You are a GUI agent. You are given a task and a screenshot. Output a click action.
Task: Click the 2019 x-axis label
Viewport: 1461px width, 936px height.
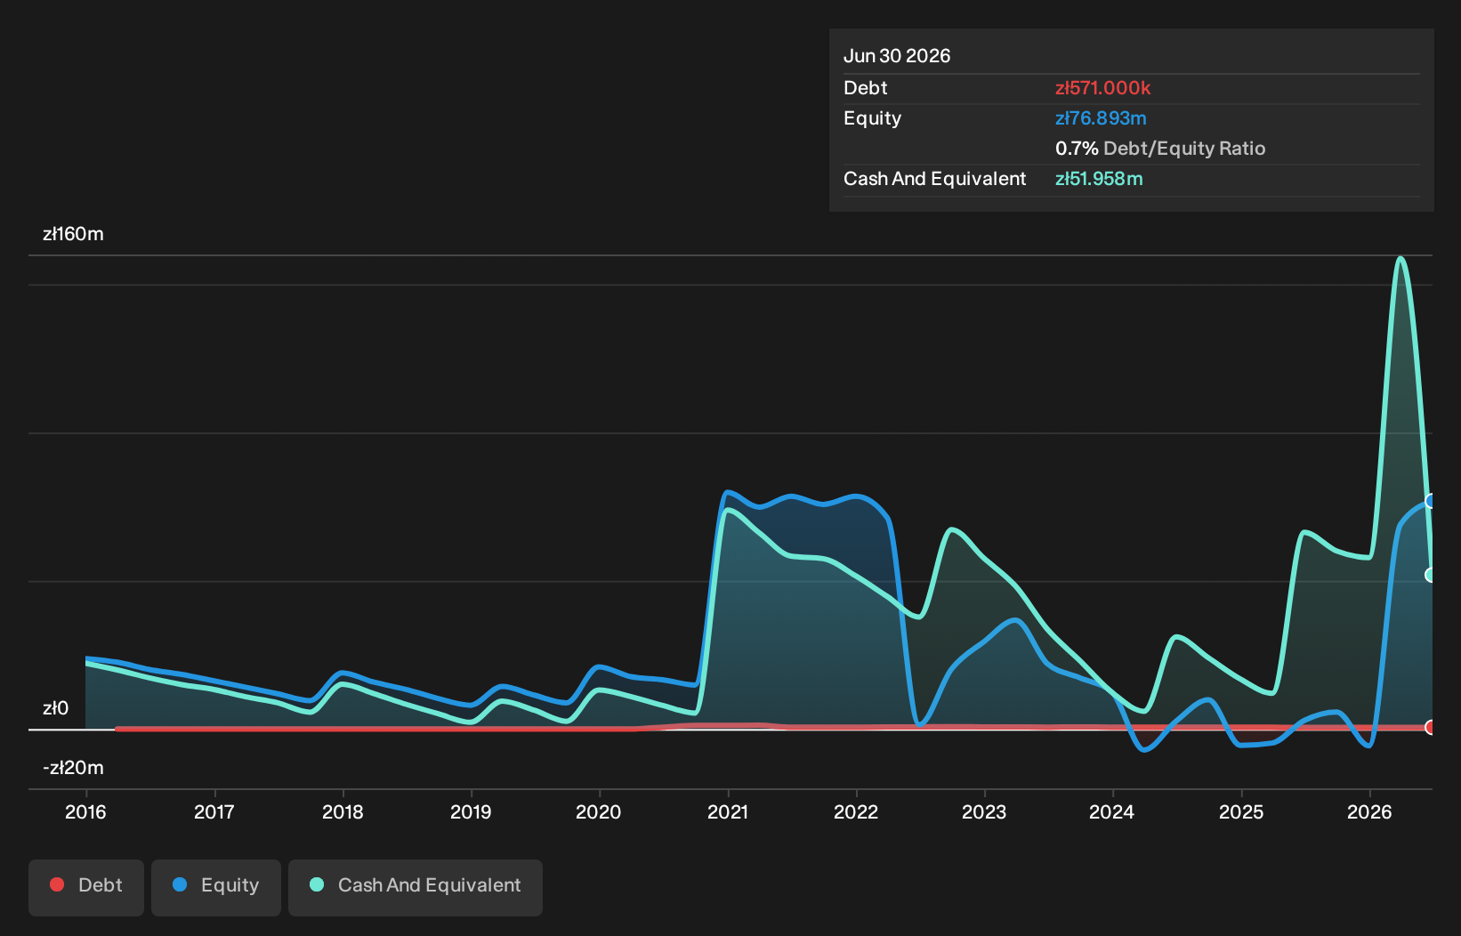(x=471, y=811)
